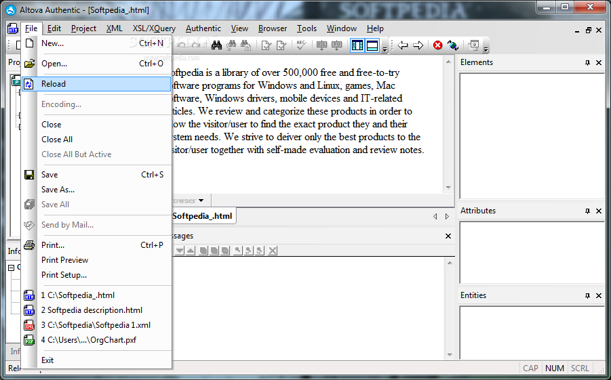
Task: Pin the Elements panel
Action: [x=588, y=63]
